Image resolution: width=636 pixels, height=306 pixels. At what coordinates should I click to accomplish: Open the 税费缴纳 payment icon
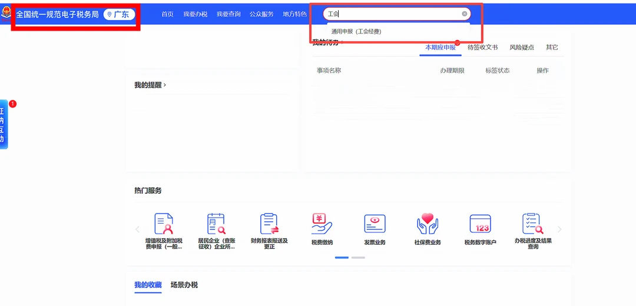click(x=322, y=224)
